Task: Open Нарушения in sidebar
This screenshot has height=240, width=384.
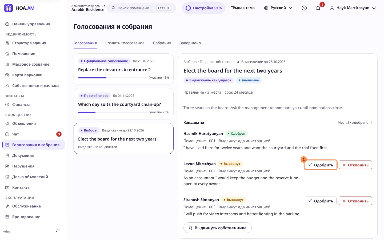Action: pyautogui.click(x=33, y=166)
